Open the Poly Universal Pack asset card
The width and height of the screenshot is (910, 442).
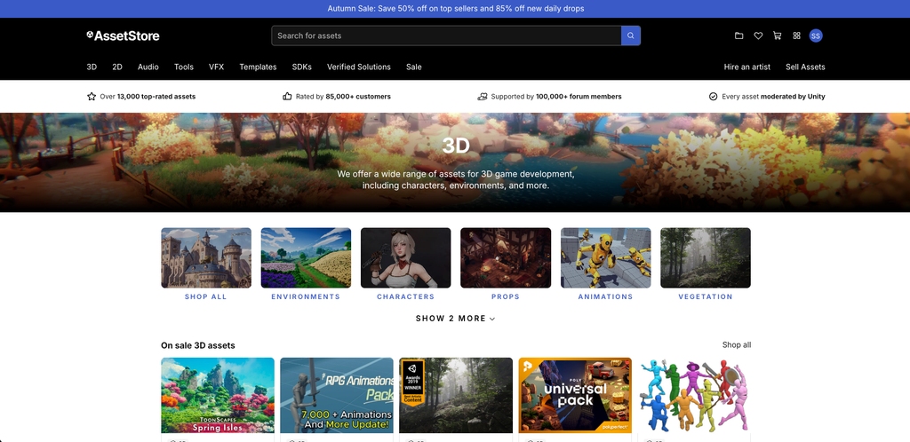575,395
